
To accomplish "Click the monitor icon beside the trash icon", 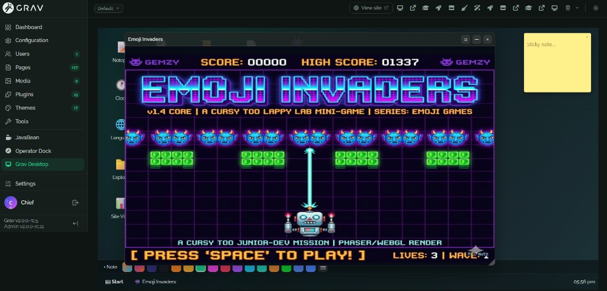I will point(554,8).
